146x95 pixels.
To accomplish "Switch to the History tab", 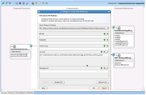I will [x=30, y=93].
